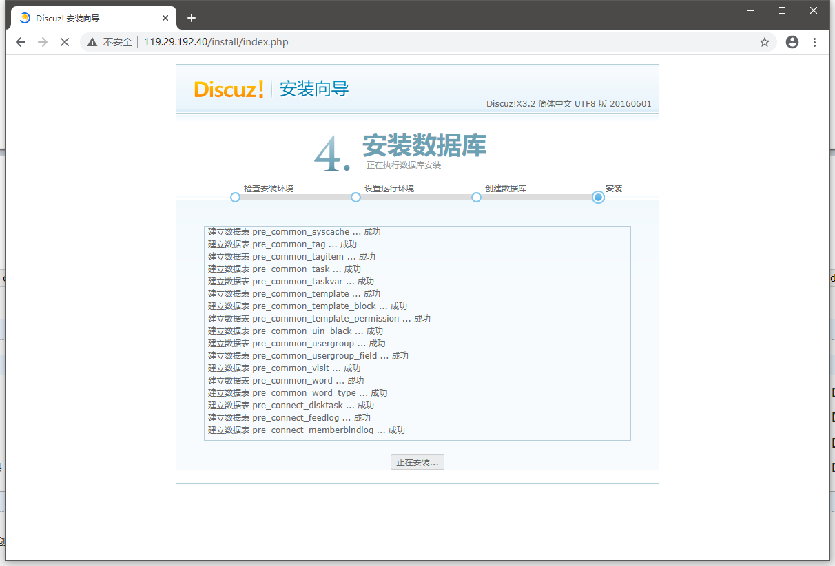
Task: Click log line pre_connect_disktask
Action: [x=291, y=406]
